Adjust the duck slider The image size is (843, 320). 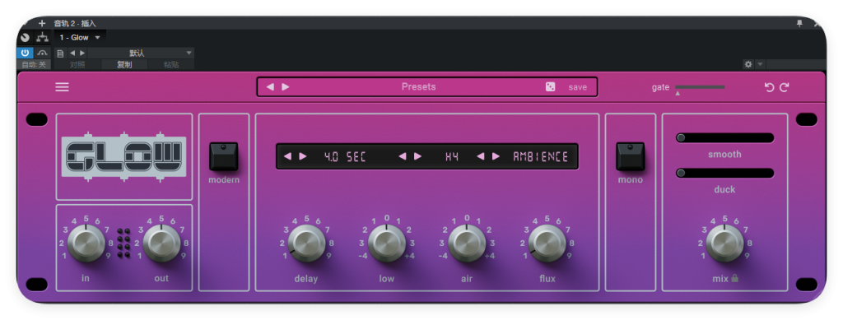[x=724, y=173]
